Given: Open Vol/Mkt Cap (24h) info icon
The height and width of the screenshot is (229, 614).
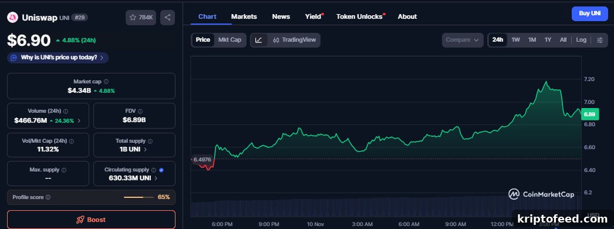Looking at the screenshot, I should pos(72,141).
